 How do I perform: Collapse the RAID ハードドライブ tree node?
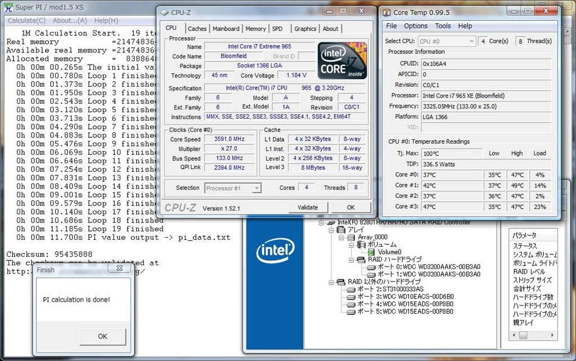tap(352, 260)
